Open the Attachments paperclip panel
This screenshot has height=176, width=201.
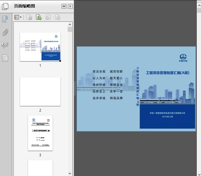pyautogui.click(x=5, y=32)
